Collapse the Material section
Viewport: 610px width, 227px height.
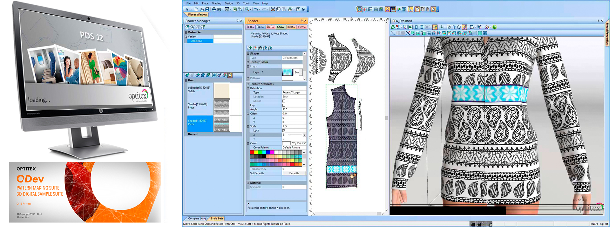coord(248,183)
